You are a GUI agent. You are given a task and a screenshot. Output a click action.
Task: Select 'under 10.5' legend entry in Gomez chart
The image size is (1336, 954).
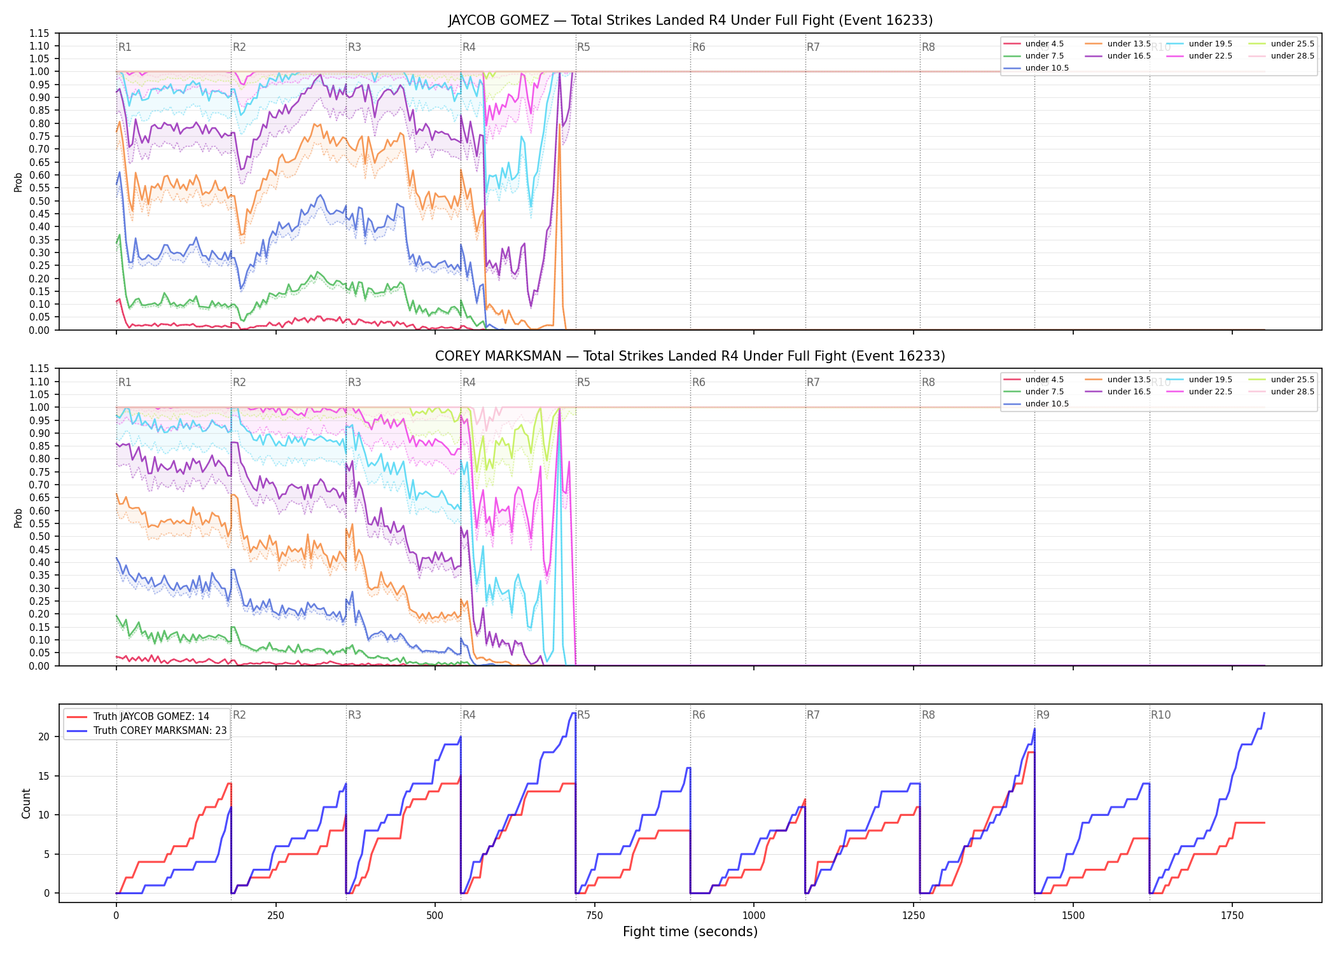point(1036,68)
